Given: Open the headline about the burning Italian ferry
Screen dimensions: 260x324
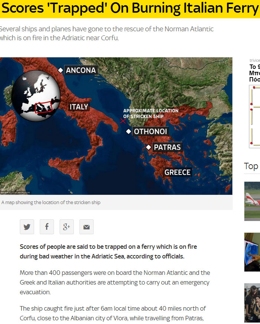Looking at the screenshot, I should tap(130, 9).
